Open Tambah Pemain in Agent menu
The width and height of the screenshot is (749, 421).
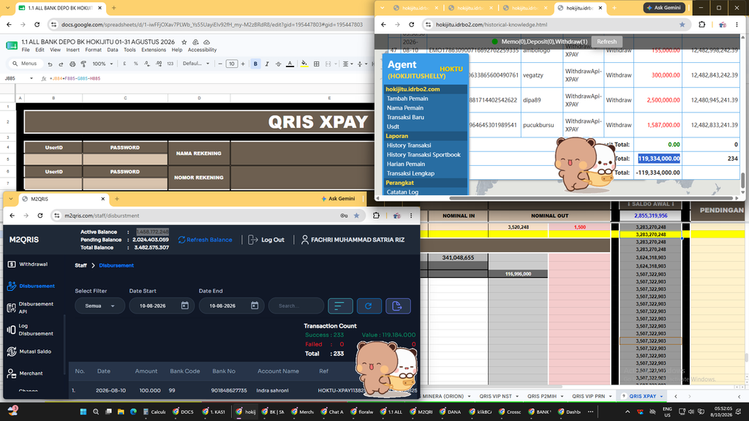(x=407, y=99)
